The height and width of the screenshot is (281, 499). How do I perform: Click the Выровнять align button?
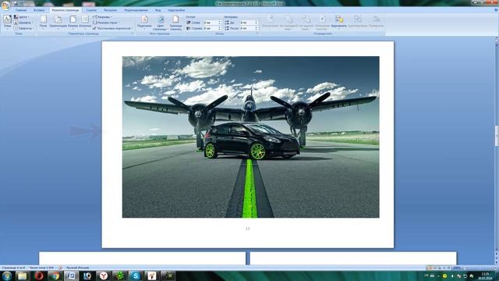click(x=339, y=22)
